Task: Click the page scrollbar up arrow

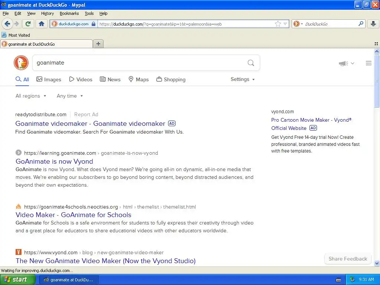Action: [x=377, y=51]
